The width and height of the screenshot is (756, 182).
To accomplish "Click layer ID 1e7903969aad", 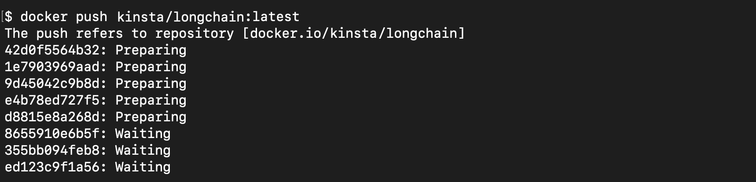I will (52, 67).
